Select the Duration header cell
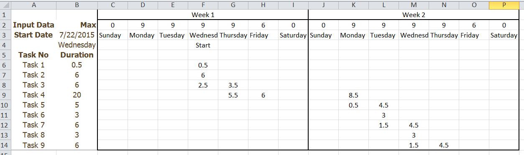This screenshot has width=524, height=155. coord(77,55)
